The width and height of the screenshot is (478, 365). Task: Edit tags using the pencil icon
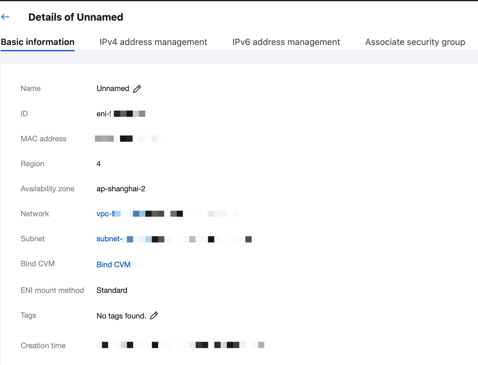tap(154, 316)
